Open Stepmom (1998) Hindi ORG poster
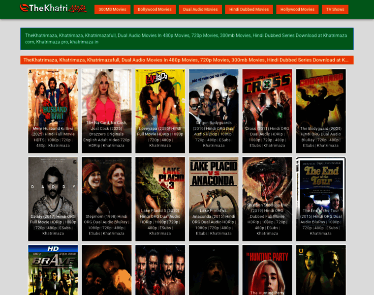 tap(106, 199)
